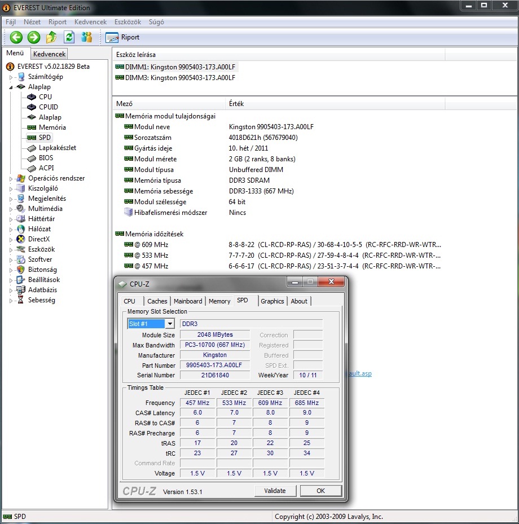Expand the Hálózat tree node
519x524 pixels.
point(11,230)
